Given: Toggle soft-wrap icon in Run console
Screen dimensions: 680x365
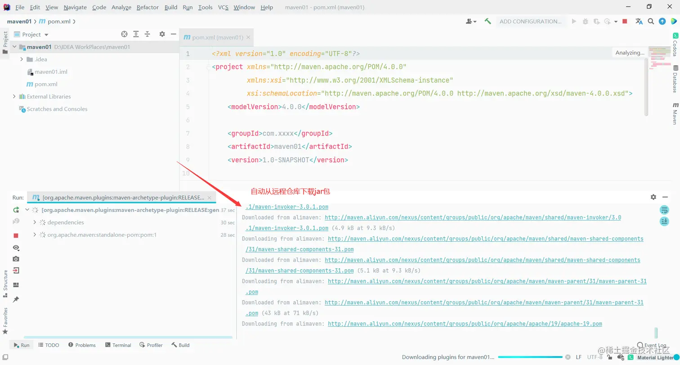Looking at the screenshot, I should [x=664, y=210].
